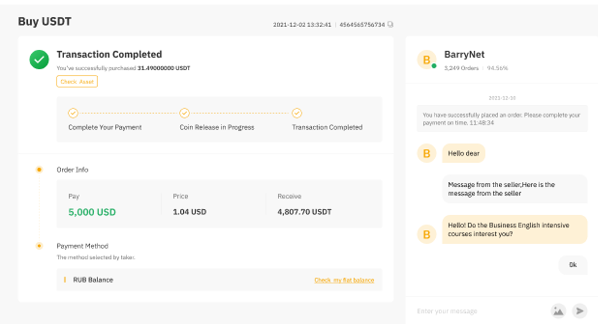The width and height of the screenshot is (602, 324).
Task: Click the green Transaction Completed checkmark
Action: (x=39, y=60)
